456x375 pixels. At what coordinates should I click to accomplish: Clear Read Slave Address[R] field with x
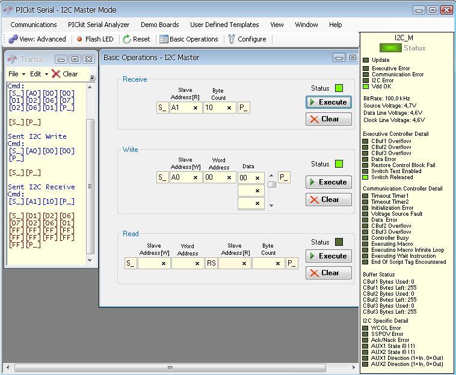coord(244,263)
